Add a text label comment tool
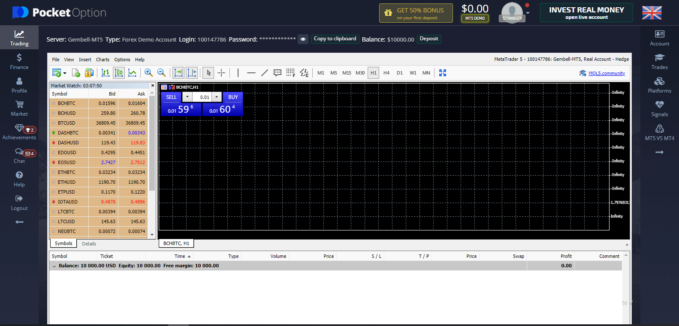 coord(278,73)
